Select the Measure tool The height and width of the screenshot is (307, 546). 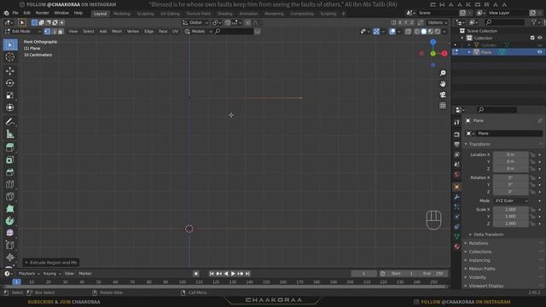(9, 134)
